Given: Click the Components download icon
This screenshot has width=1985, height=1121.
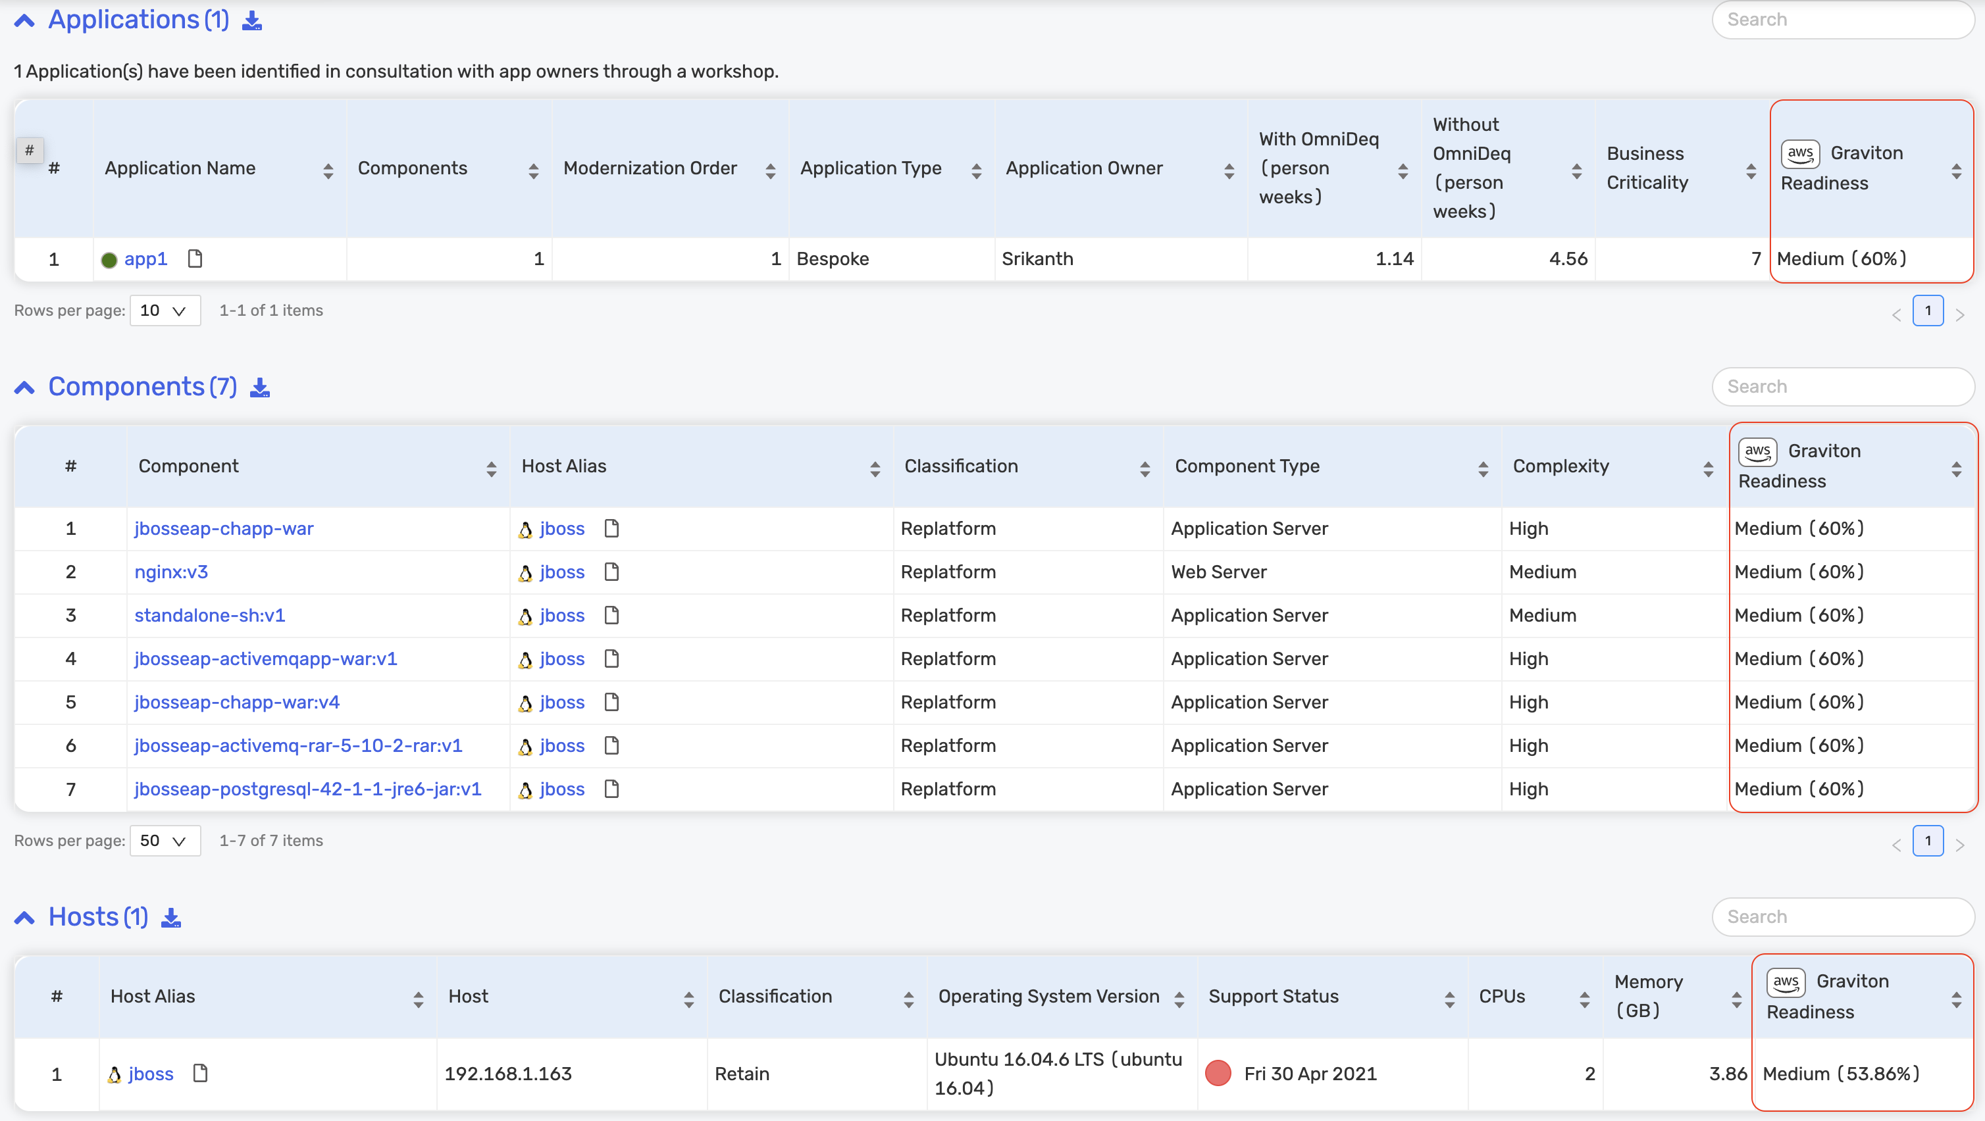Looking at the screenshot, I should click(x=260, y=387).
